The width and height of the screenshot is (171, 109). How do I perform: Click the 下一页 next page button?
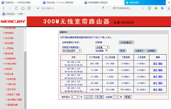[x=99, y=97]
